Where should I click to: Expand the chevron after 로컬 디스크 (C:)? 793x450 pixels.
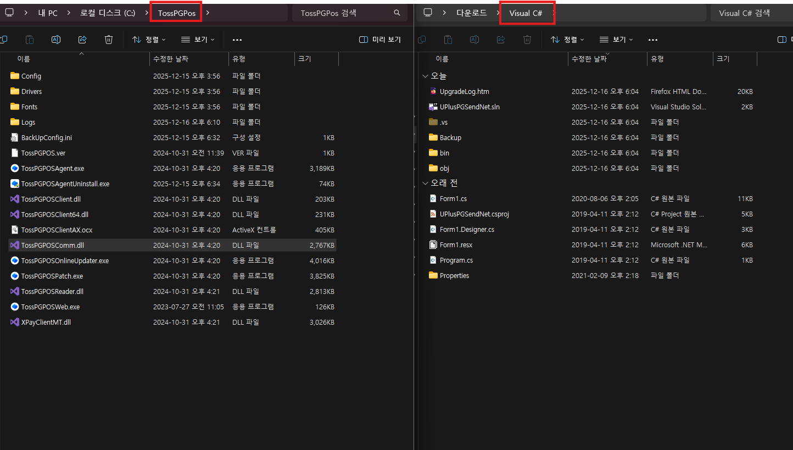click(146, 13)
